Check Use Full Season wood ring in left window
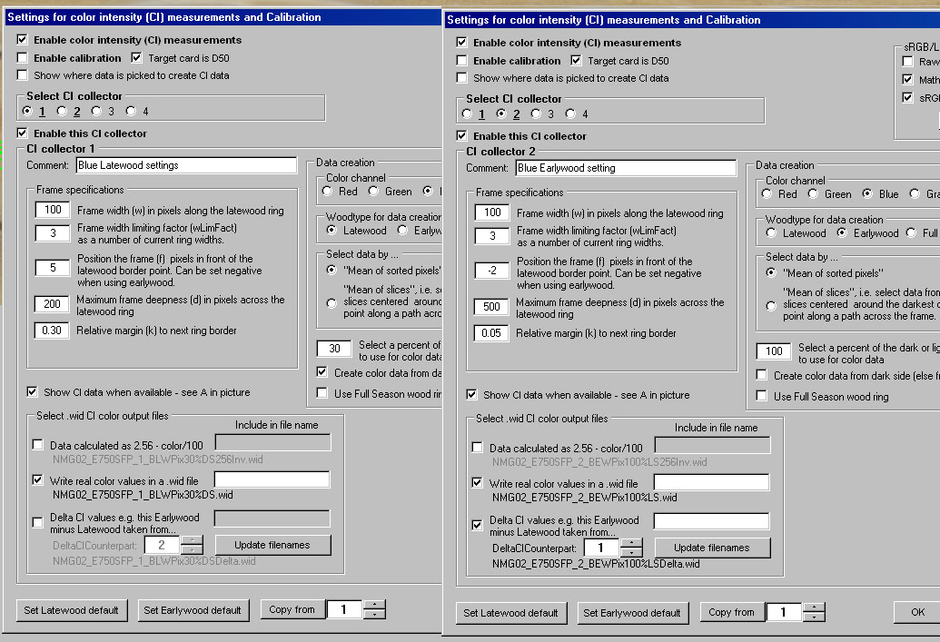The image size is (940, 642). point(322,393)
